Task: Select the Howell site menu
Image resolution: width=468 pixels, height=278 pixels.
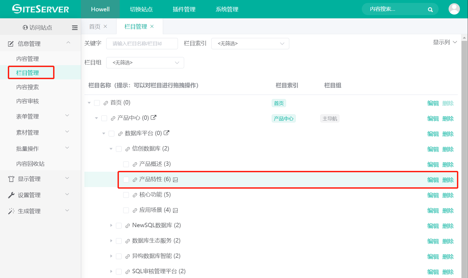Action: pyautogui.click(x=100, y=9)
